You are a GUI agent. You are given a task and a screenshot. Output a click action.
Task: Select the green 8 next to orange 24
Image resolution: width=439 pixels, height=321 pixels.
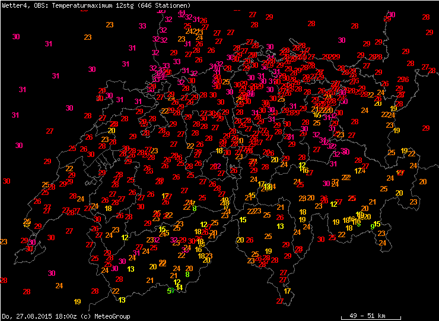194,208
